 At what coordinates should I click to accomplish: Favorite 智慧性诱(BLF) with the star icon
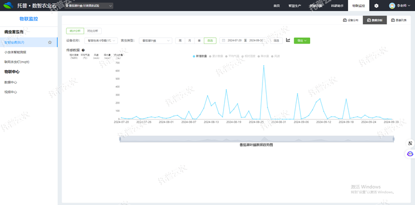click(50, 42)
